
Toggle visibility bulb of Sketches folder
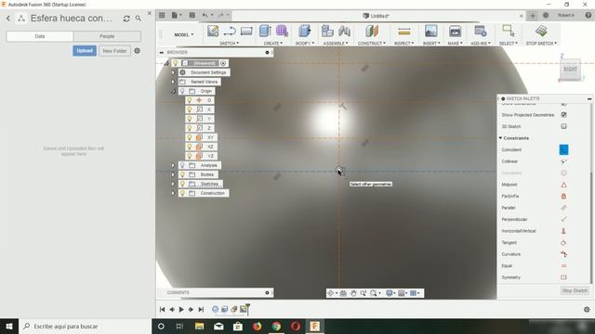(x=182, y=184)
